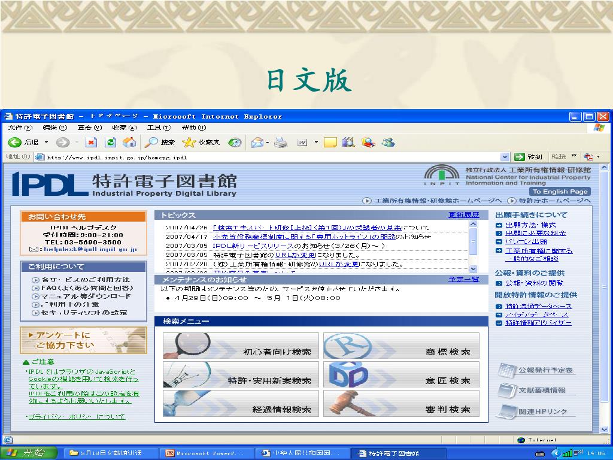Click the address bar page icon
Viewport: 613px width, 460px height.
(x=40, y=158)
